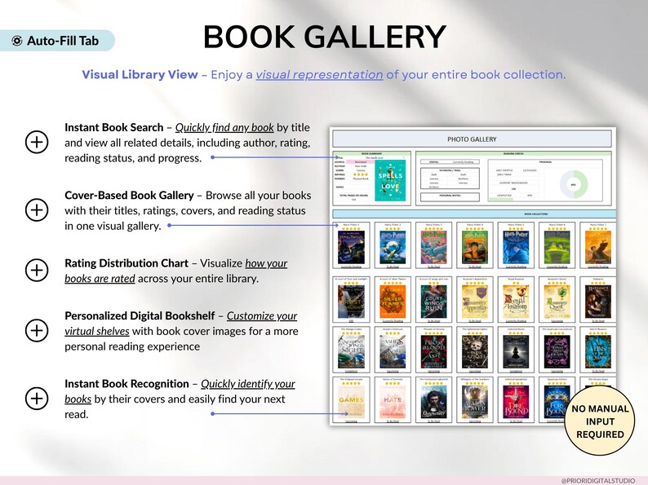Open the Harry Potter 5 book cover
This screenshot has width=648, height=485.
tap(516, 247)
